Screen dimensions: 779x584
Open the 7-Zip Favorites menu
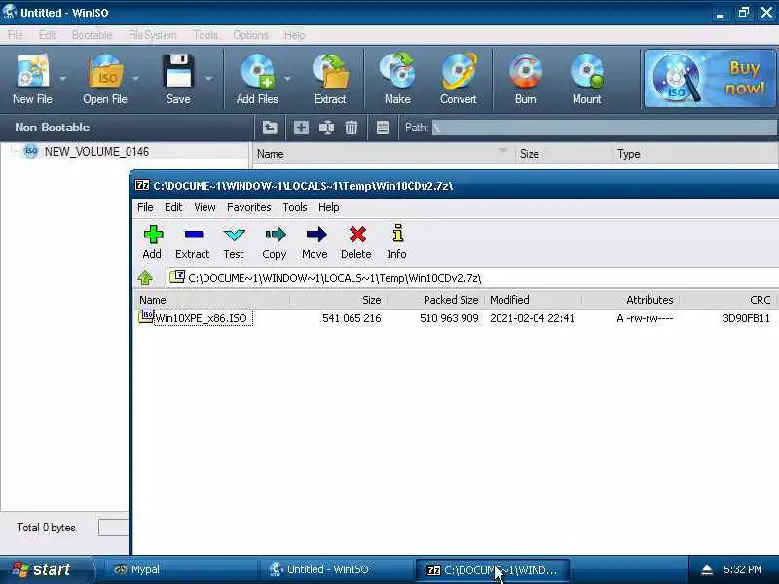click(x=249, y=207)
